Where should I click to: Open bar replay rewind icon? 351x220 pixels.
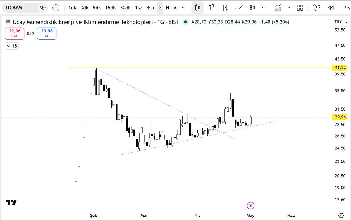(x=331, y=8)
